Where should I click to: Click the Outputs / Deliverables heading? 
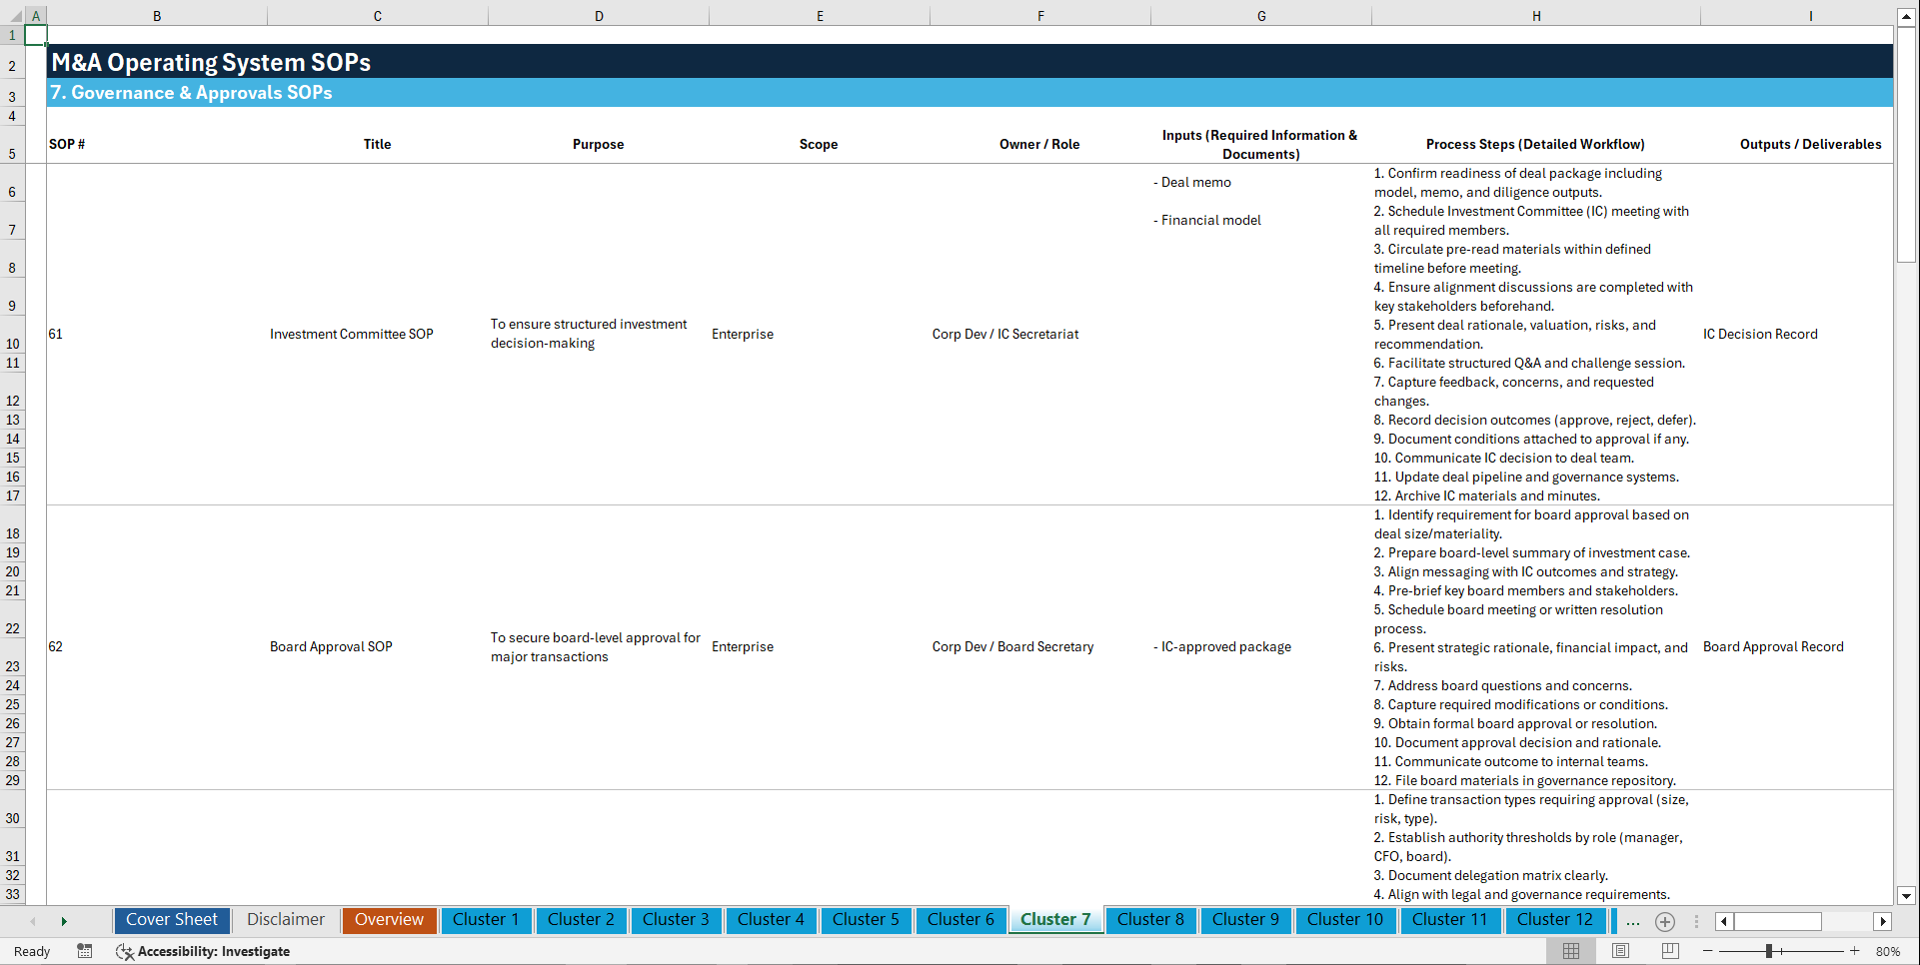tap(1810, 144)
